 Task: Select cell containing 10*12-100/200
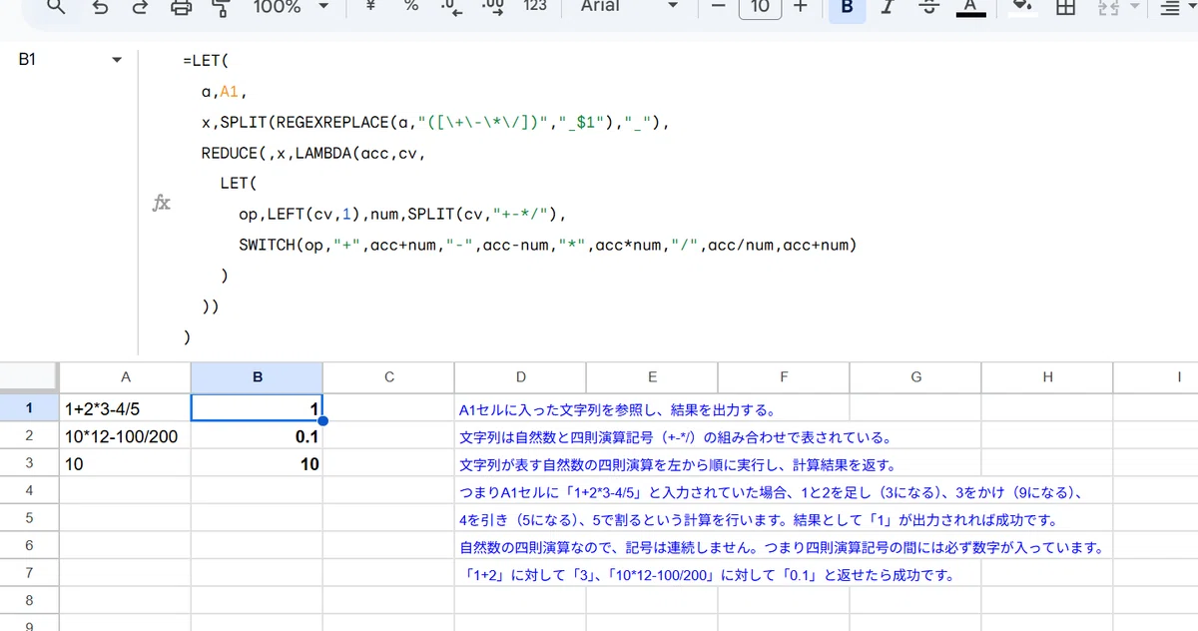point(126,436)
